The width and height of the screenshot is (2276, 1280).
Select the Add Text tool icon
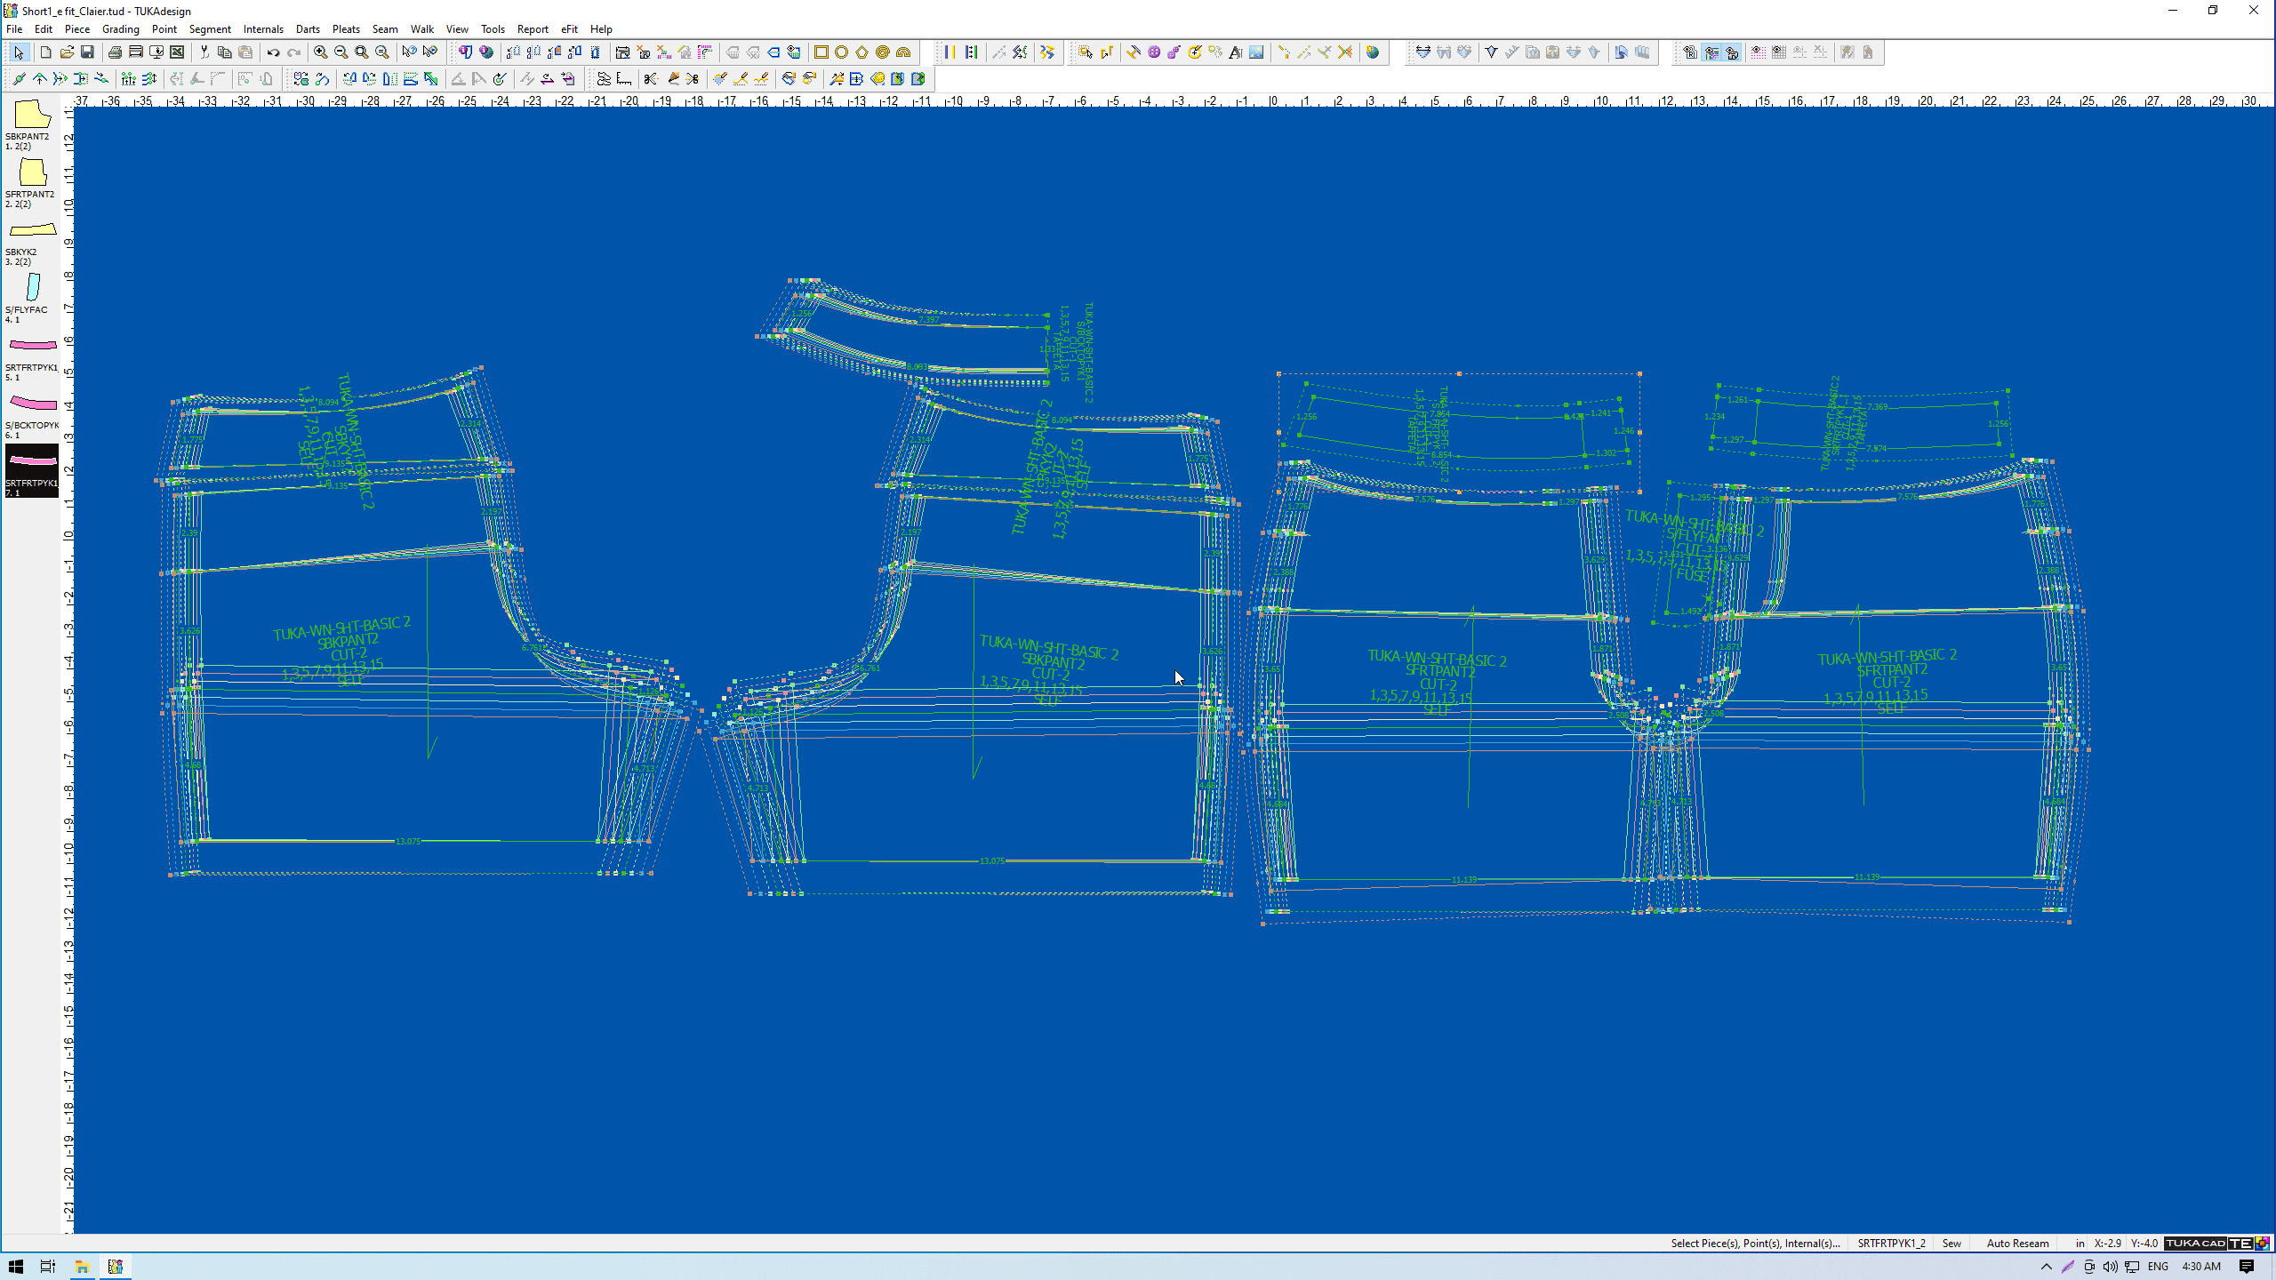click(1235, 52)
